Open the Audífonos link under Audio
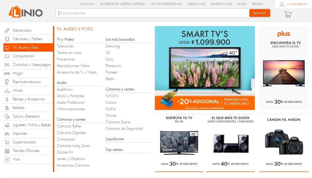312x178 pixels. click(x=65, y=90)
